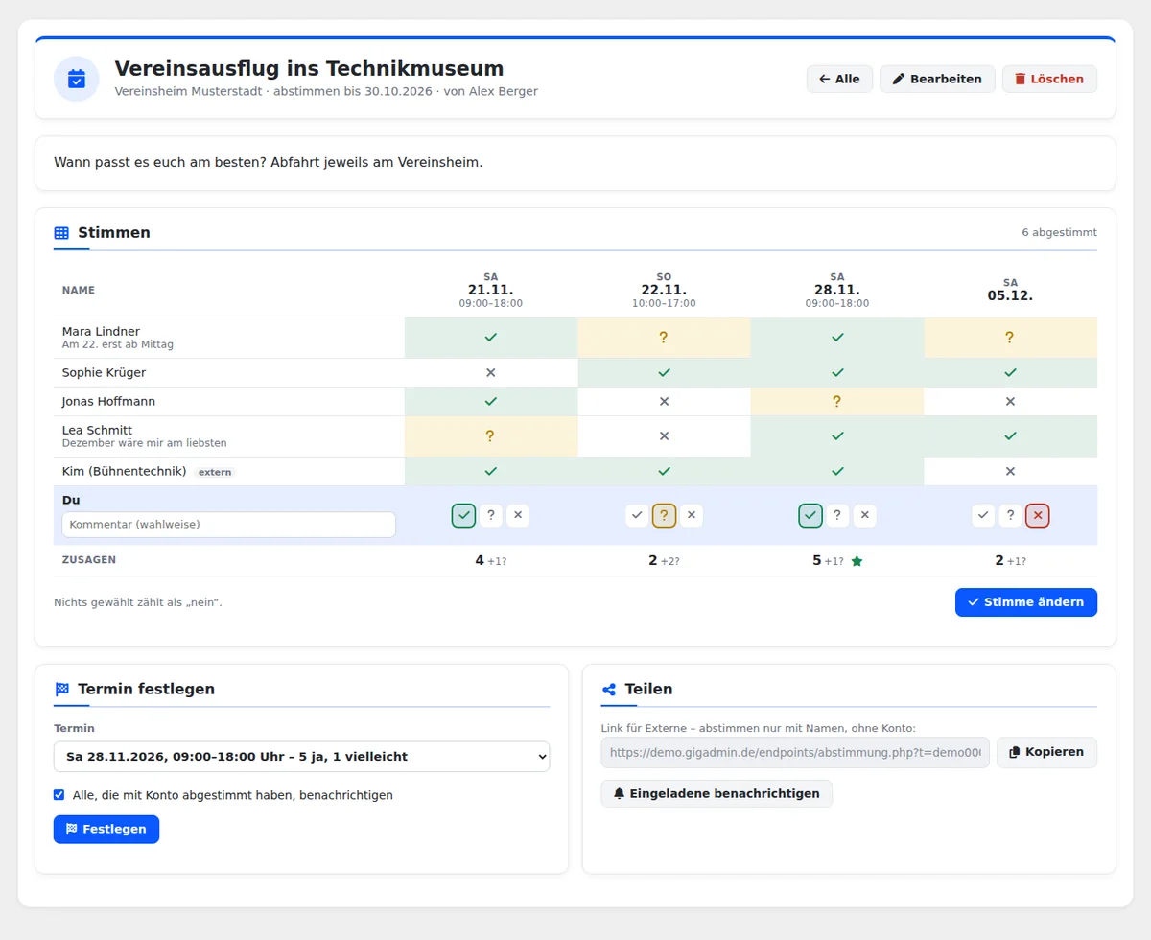Click the name Mara Lindner
This screenshot has height=940, width=1151.
(x=101, y=331)
